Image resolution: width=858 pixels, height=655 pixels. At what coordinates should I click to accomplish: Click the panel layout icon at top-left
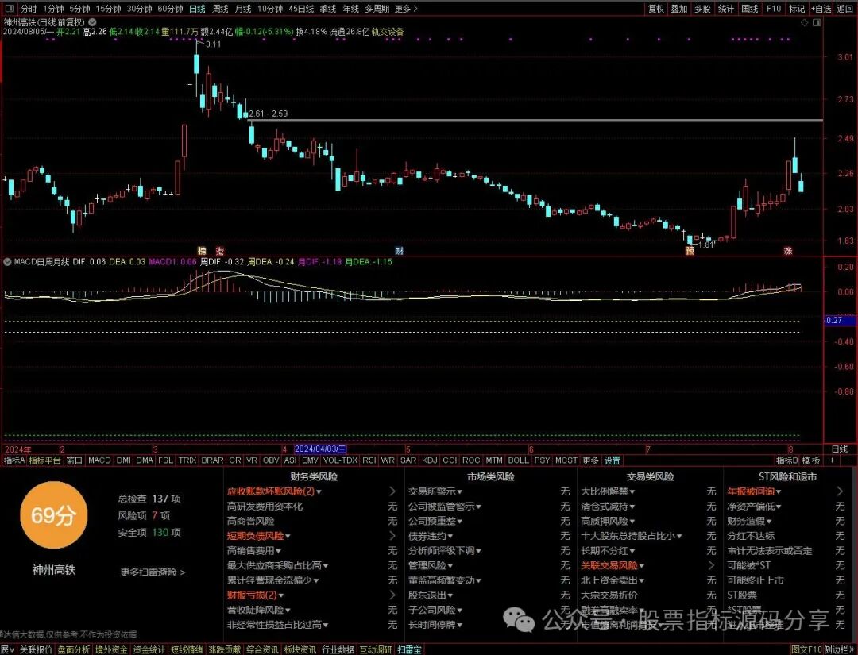tap(10, 9)
